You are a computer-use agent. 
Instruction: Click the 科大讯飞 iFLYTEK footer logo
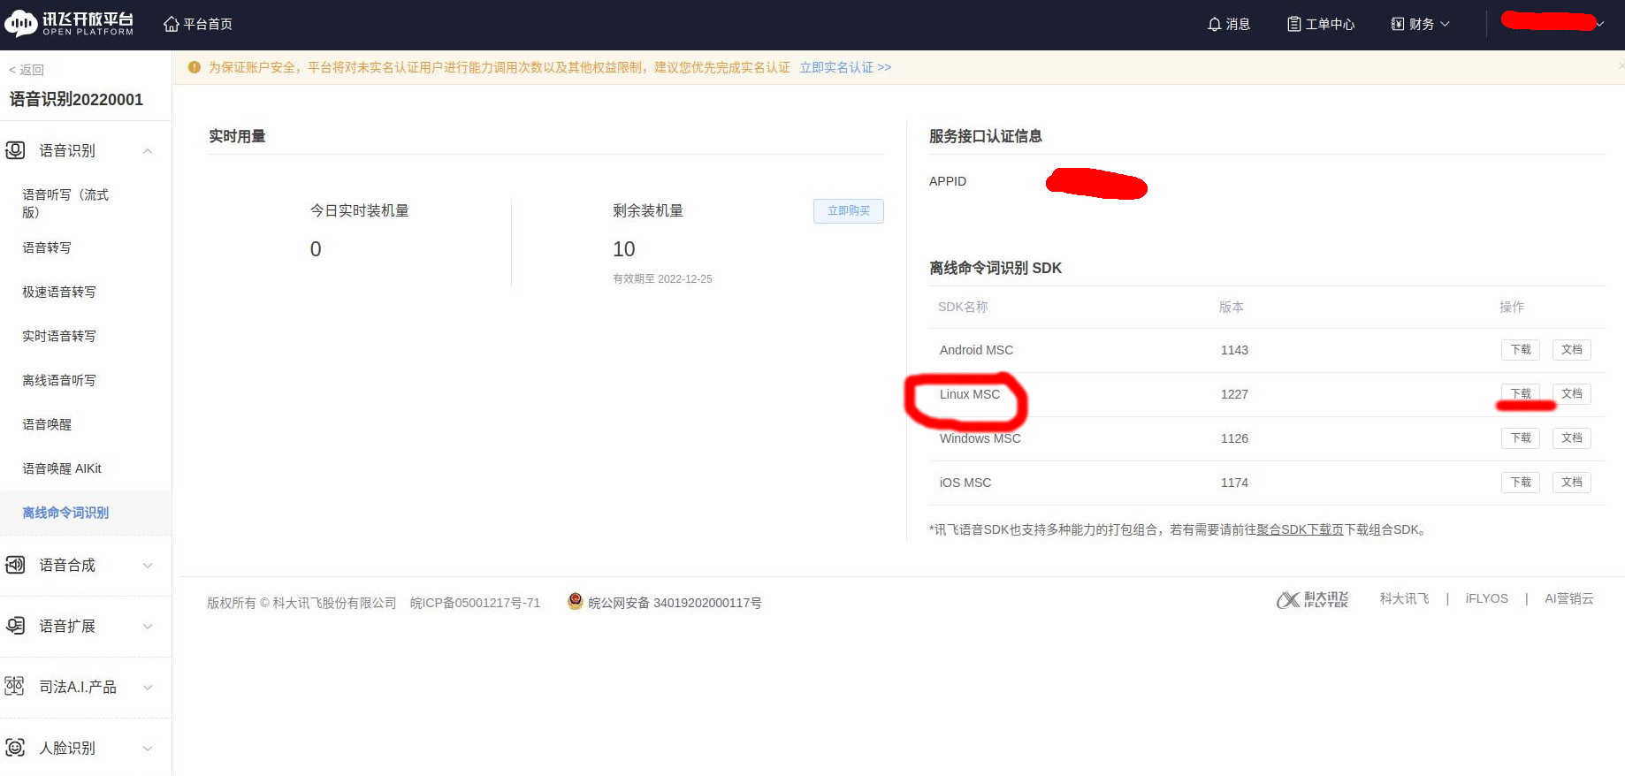(1312, 599)
